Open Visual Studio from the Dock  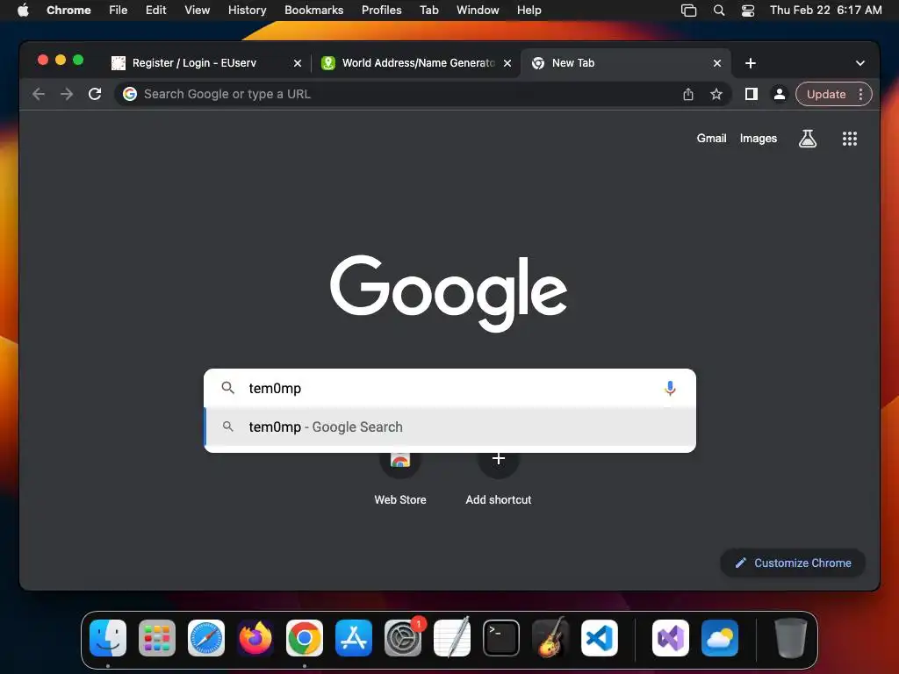pyautogui.click(x=670, y=638)
